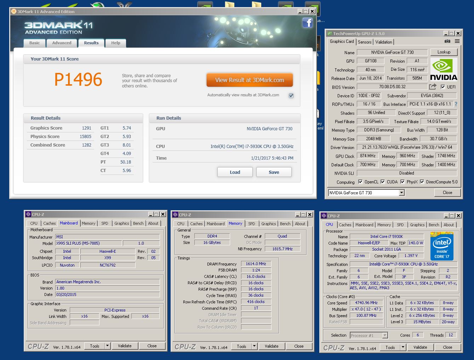Click the NB Frequency value 1815.7 MHz

(282, 249)
